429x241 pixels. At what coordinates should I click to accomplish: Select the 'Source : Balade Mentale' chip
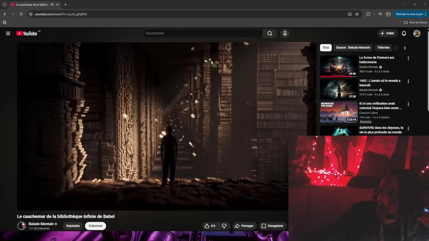coord(353,48)
